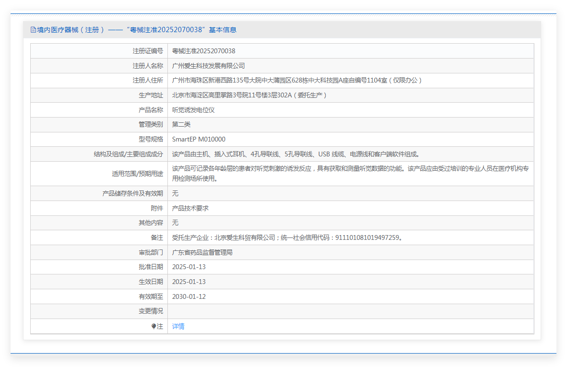Image resolution: width=567 pixels, height=367 pixels.
Task: Click the label 注册人名称
Action: pos(148,66)
